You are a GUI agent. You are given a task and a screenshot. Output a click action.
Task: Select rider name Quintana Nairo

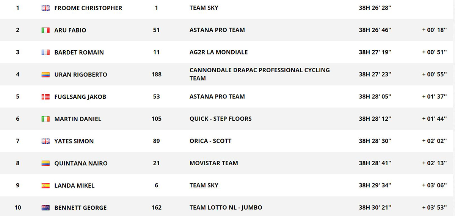[81, 163]
